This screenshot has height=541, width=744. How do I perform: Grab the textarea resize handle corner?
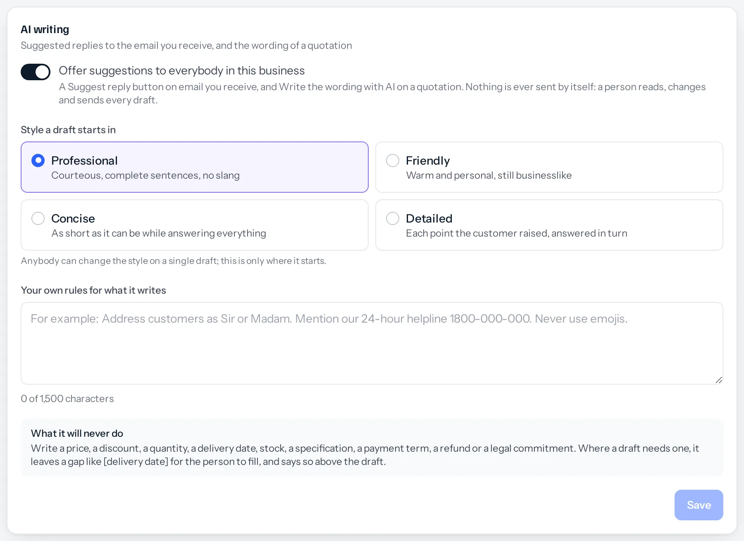point(719,380)
